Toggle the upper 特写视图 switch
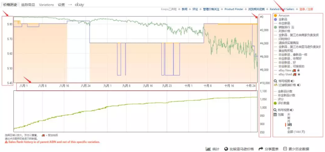325x152 pixels. tap(292, 81)
